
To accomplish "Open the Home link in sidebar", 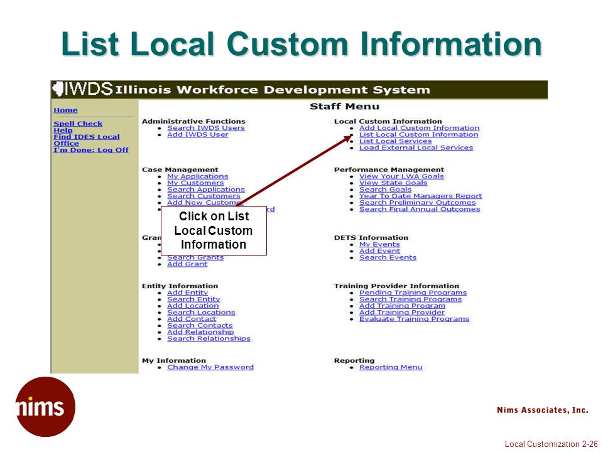I will (65, 110).
